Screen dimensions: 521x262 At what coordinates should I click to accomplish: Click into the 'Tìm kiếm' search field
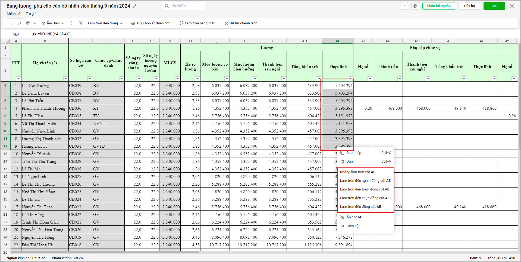pos(186,6)
